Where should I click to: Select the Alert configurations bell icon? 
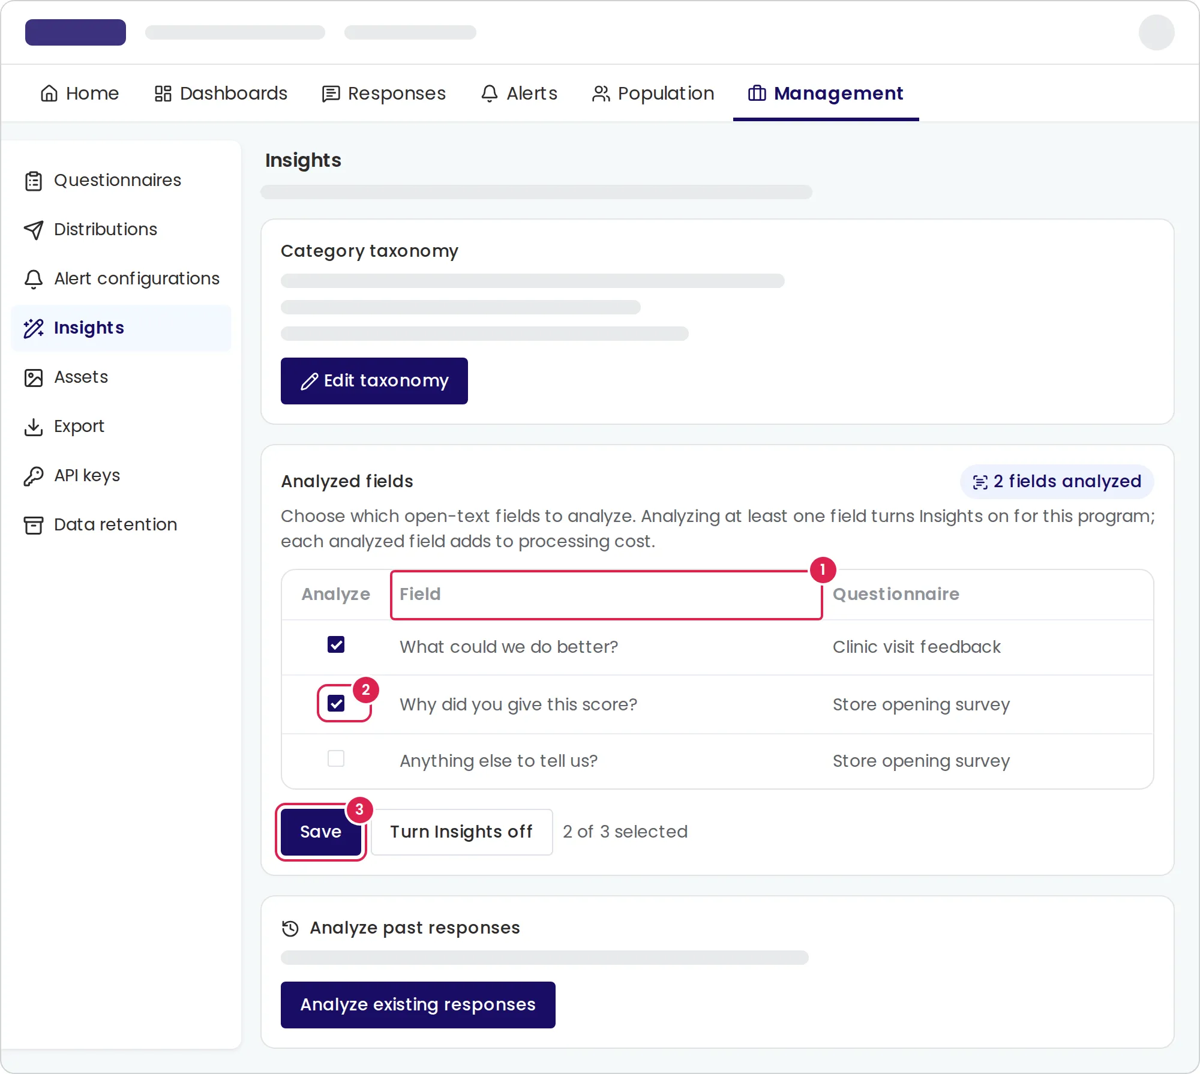pyautogui.click(x=34, y=279)
